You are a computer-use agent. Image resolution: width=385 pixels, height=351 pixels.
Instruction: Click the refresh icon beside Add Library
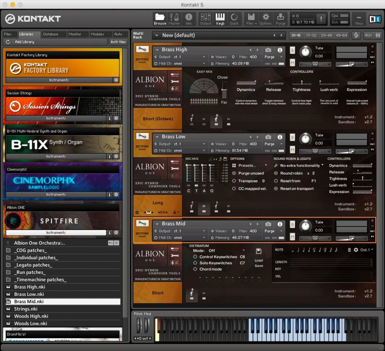point(8,42)
